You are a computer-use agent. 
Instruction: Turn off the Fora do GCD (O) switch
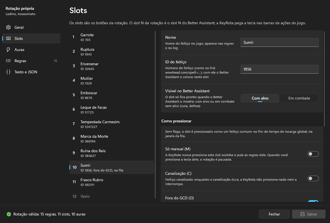point(313,201)
